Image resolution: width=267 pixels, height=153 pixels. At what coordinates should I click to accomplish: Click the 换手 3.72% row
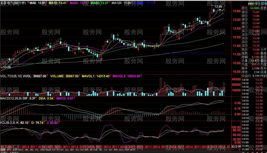click(251, 68)
